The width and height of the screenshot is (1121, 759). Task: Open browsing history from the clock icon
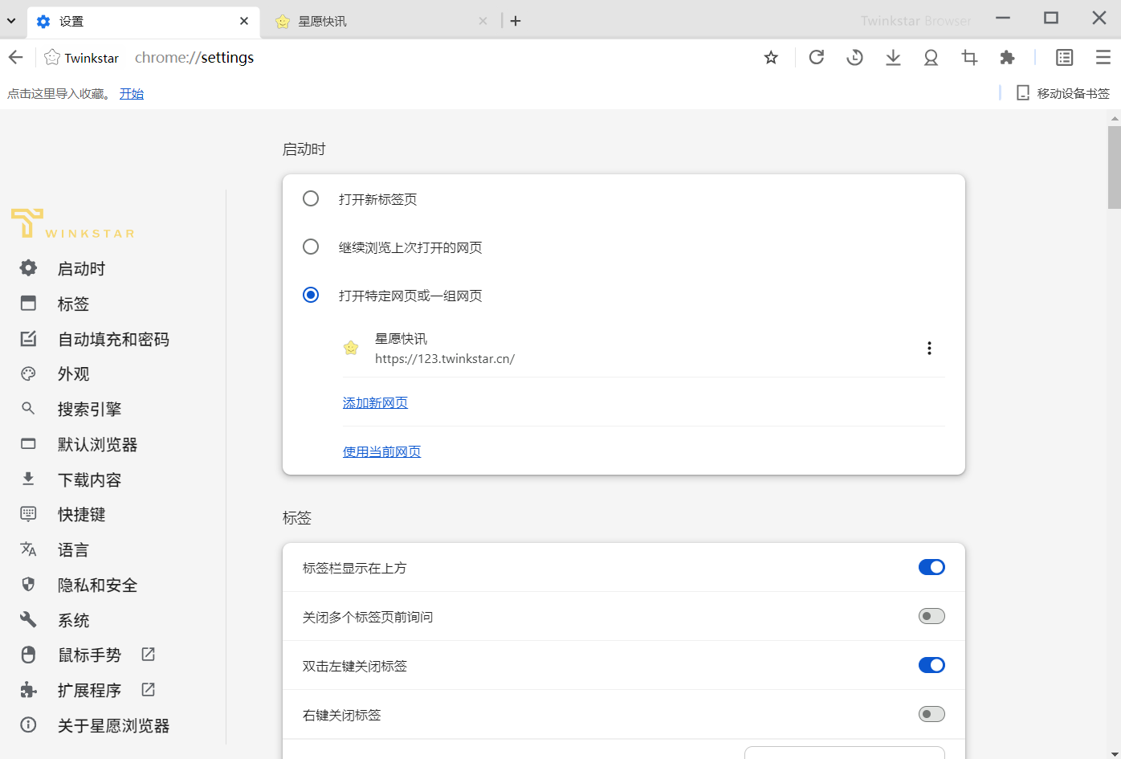tap(854, 57)
